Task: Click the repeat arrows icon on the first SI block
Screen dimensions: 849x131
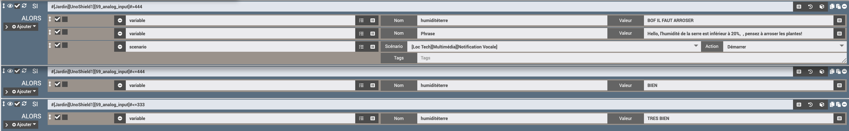Action: pyautogui.click(x=24, y=6)
